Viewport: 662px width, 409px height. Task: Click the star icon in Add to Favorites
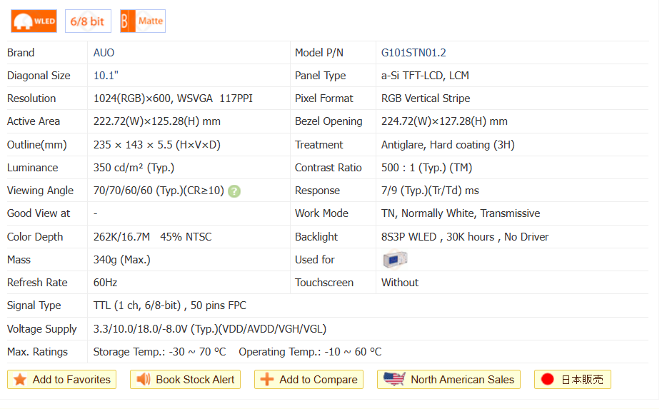(x=21, y=380)
